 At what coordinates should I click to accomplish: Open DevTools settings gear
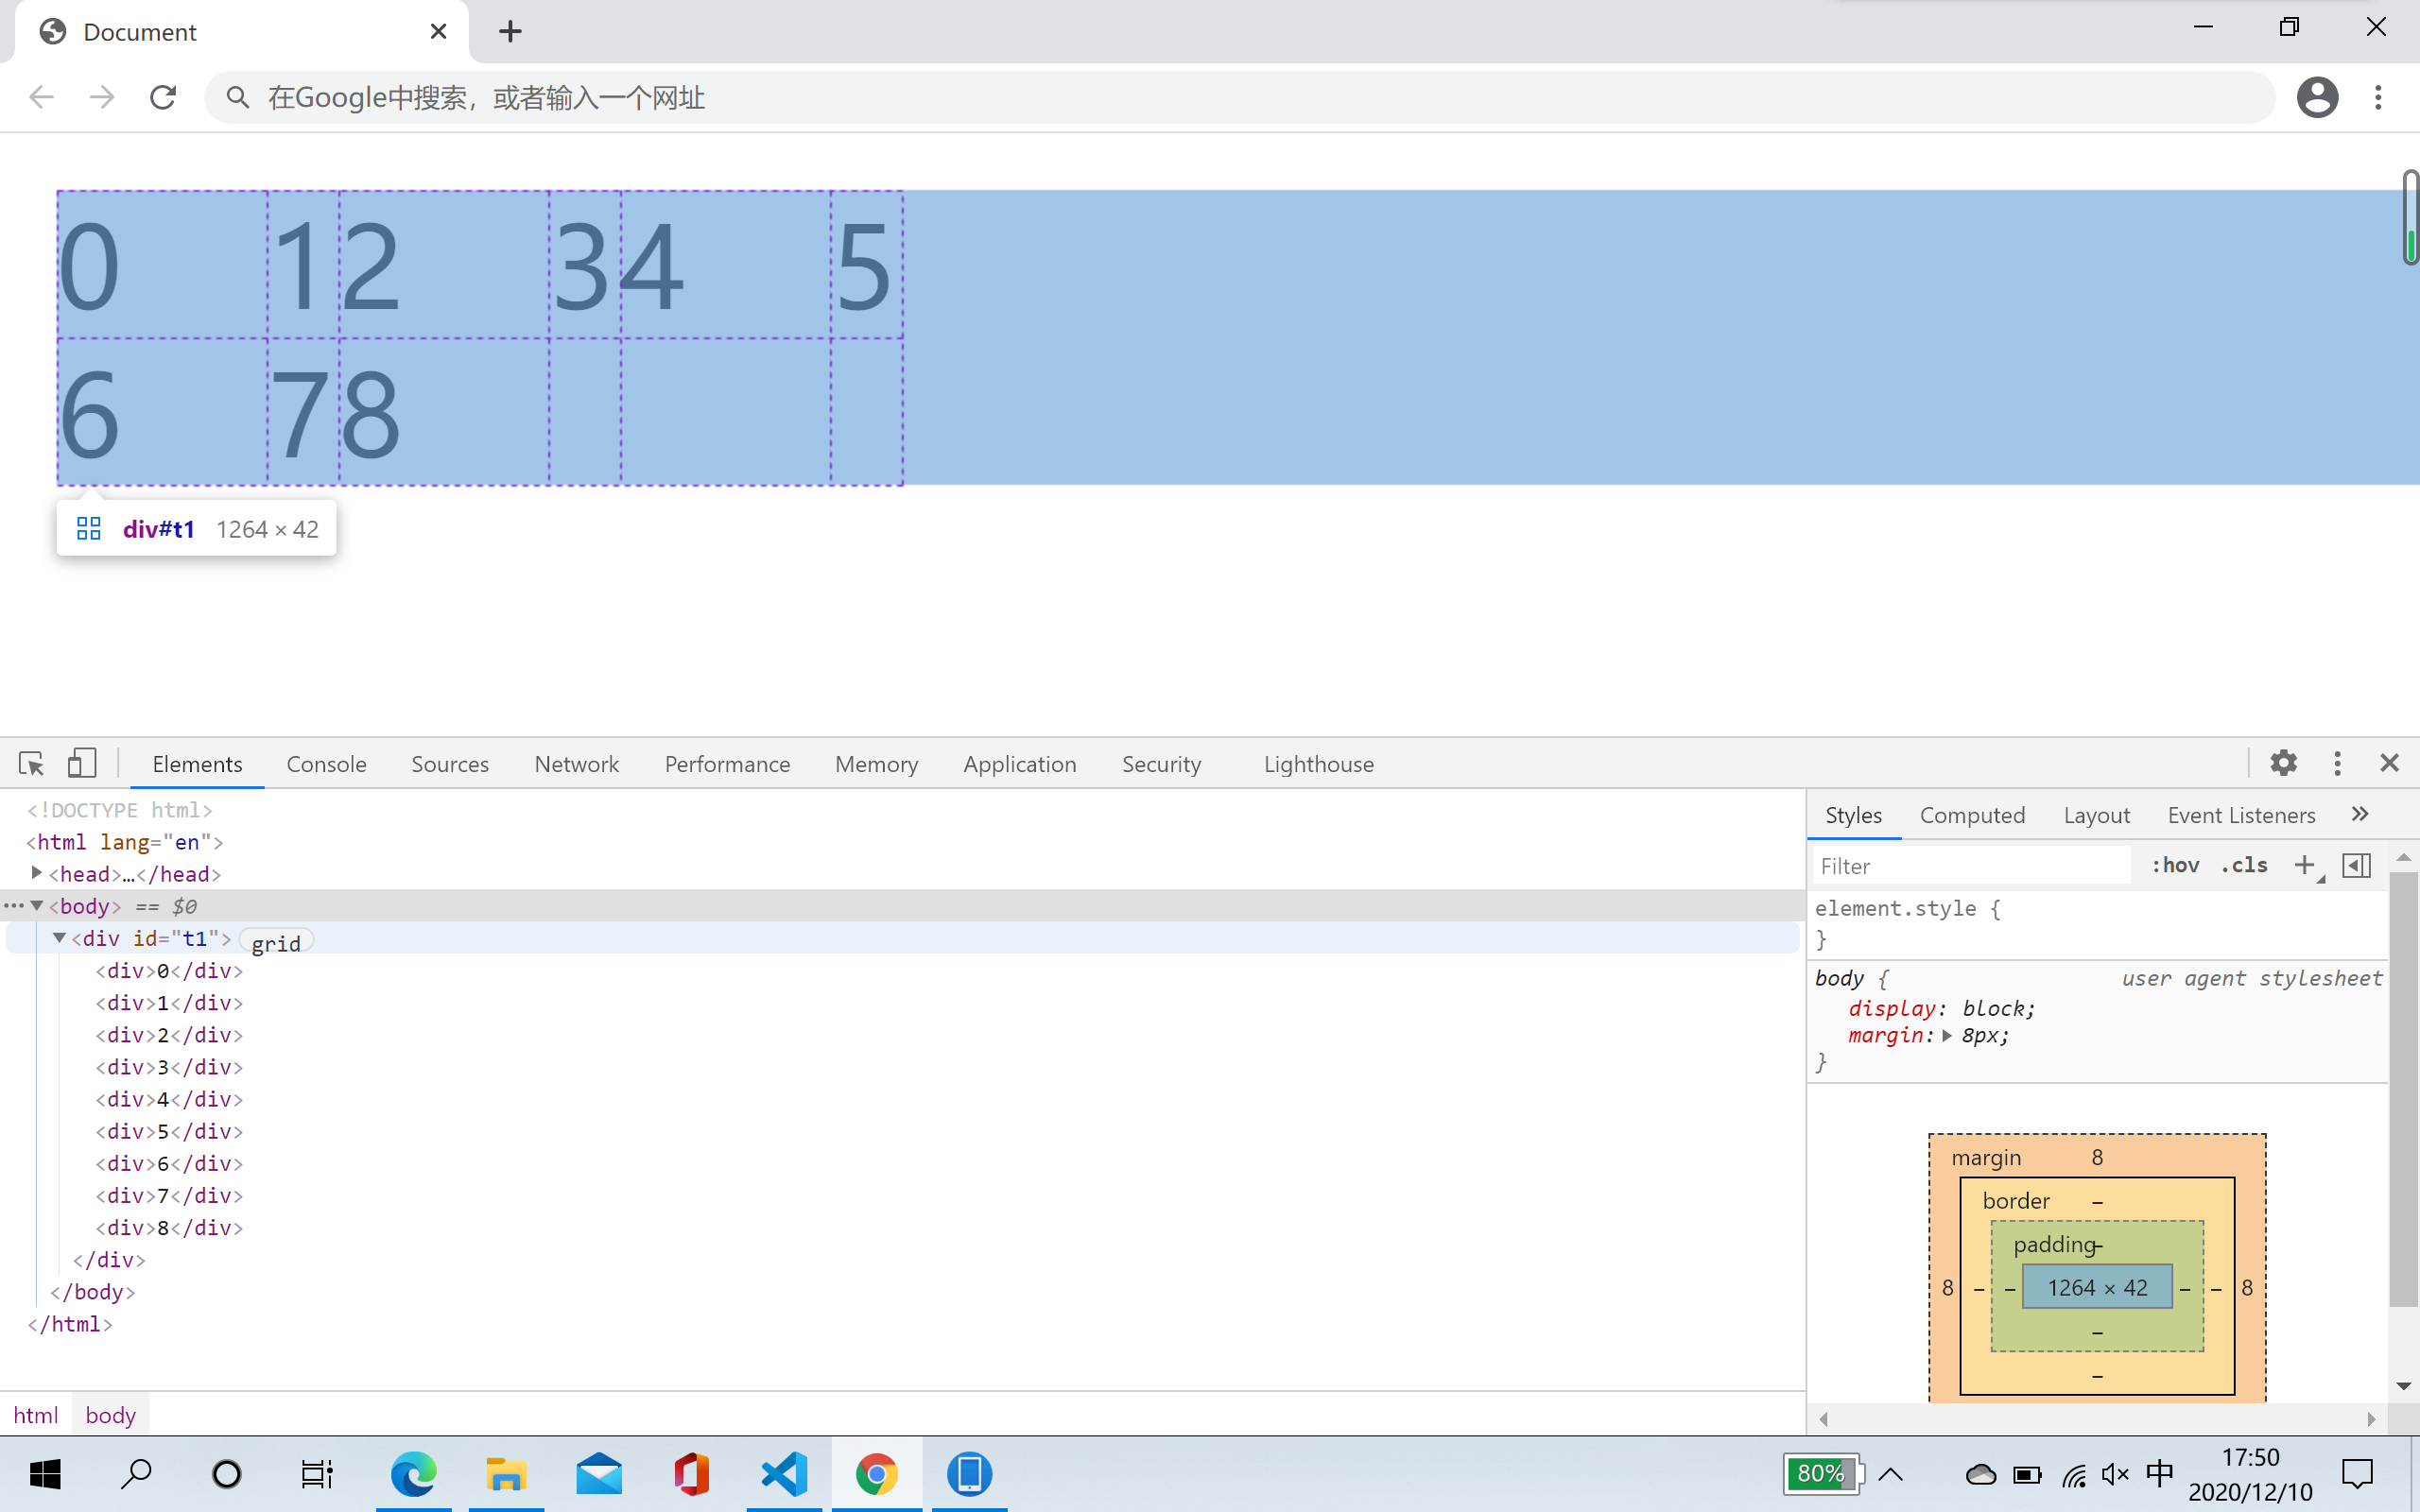coord(2283,764)
